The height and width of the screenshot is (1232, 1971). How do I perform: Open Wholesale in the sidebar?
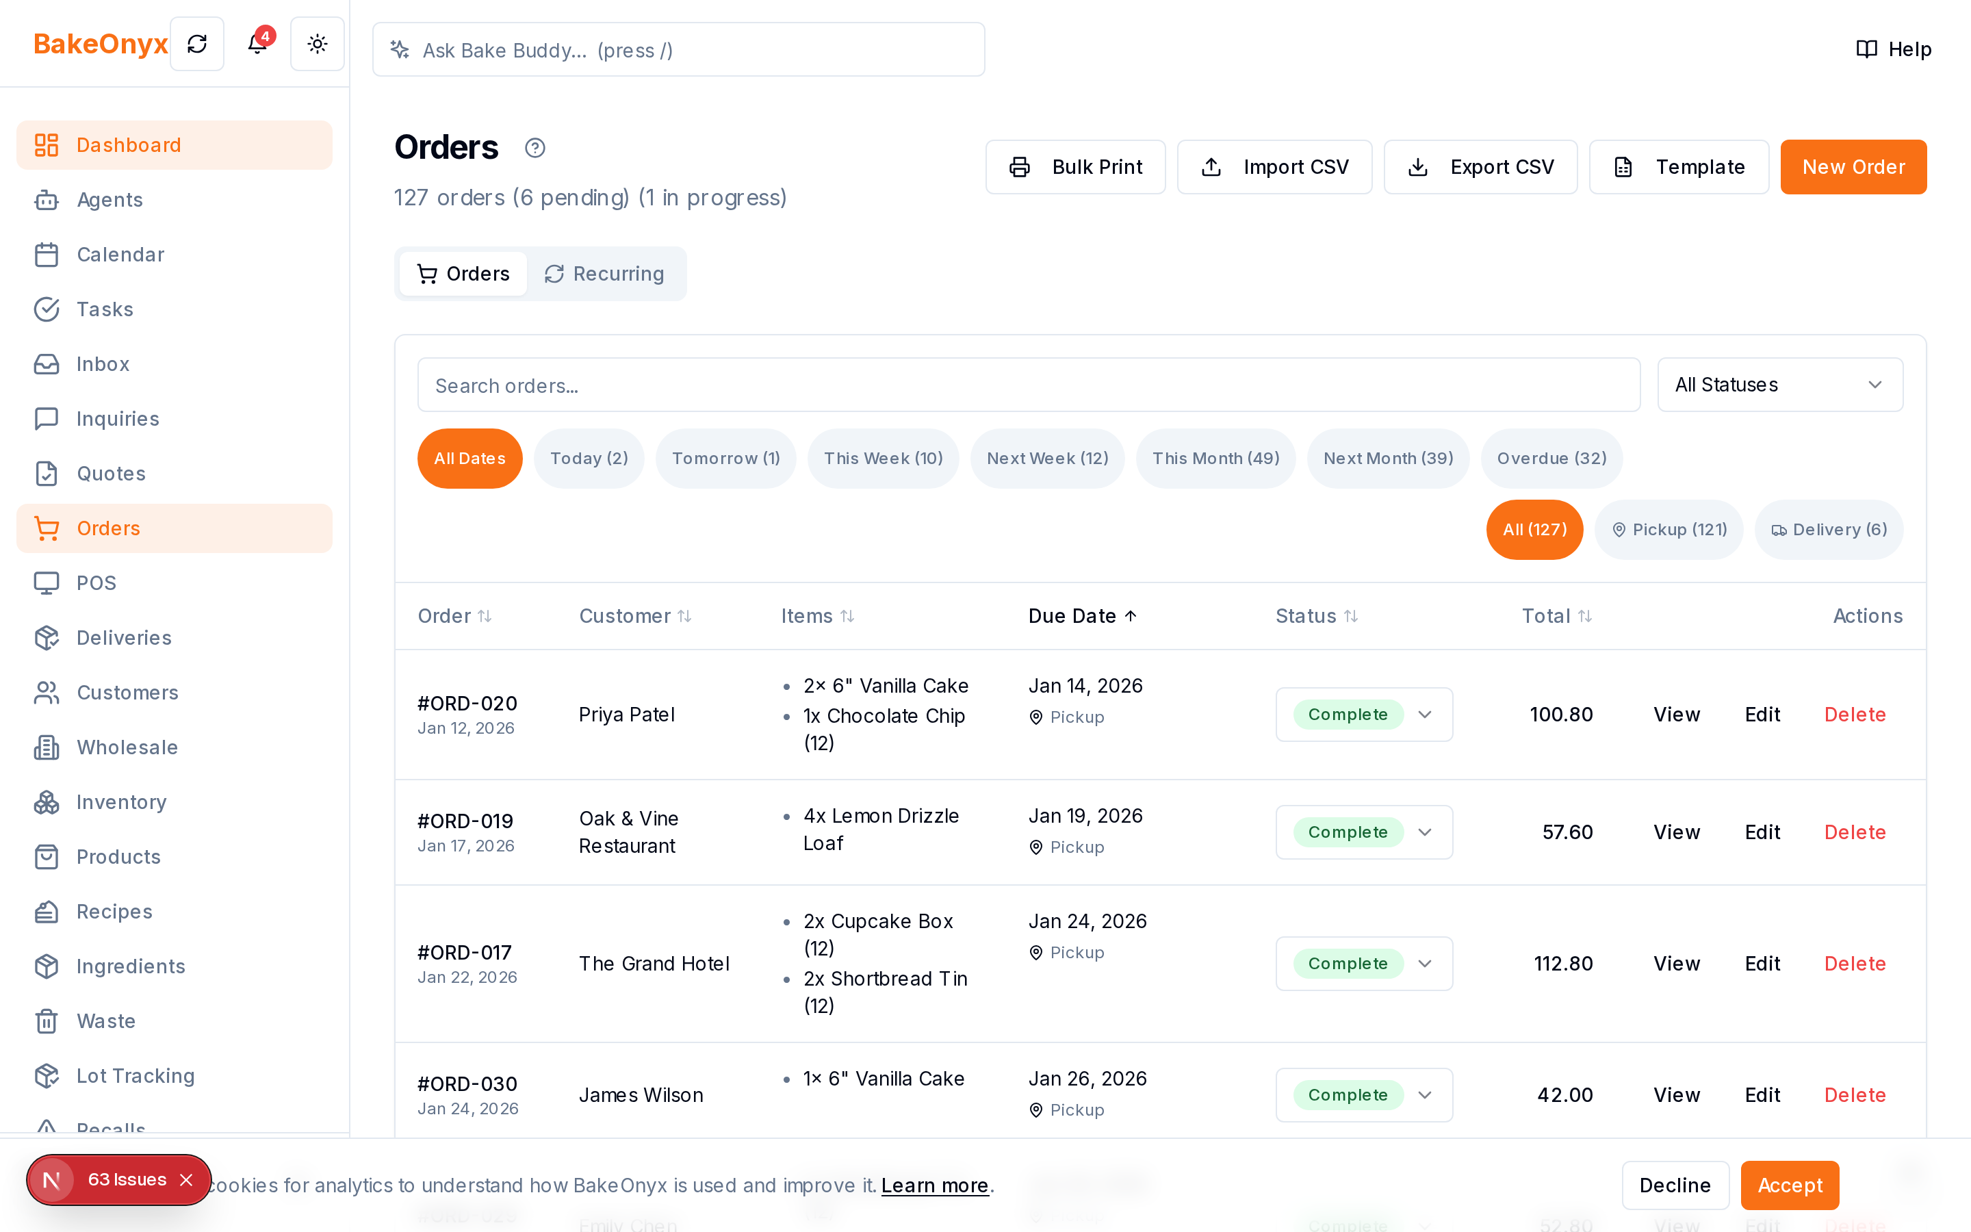coord(175,747)
